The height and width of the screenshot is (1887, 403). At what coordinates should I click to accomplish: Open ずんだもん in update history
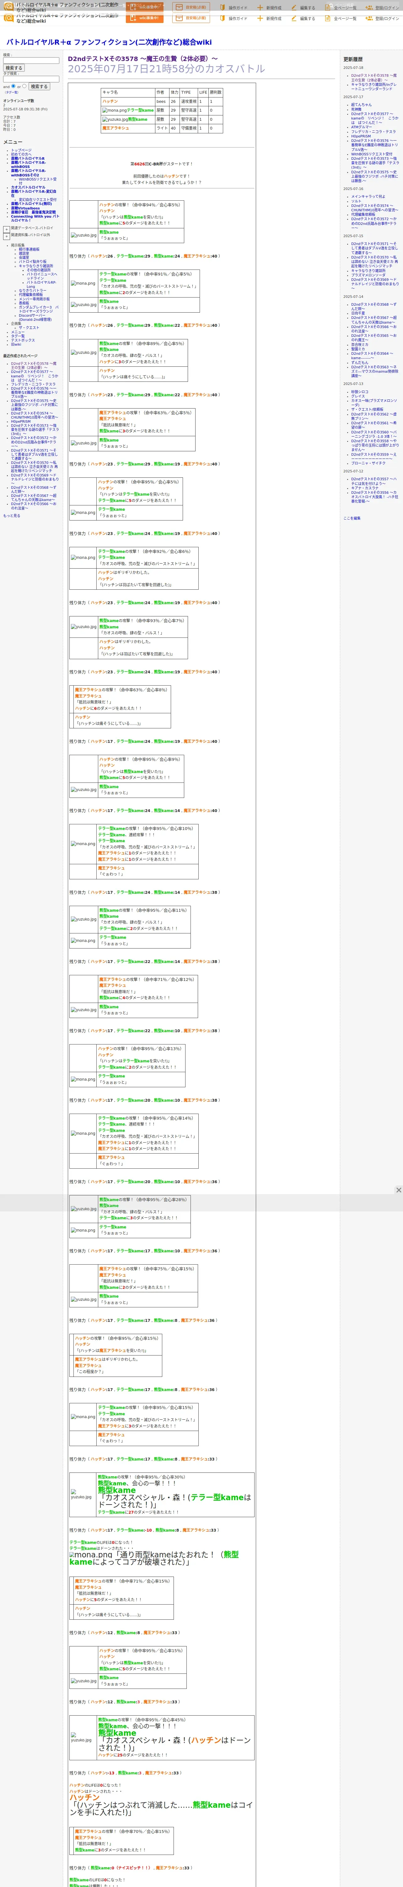click(360, 363)
